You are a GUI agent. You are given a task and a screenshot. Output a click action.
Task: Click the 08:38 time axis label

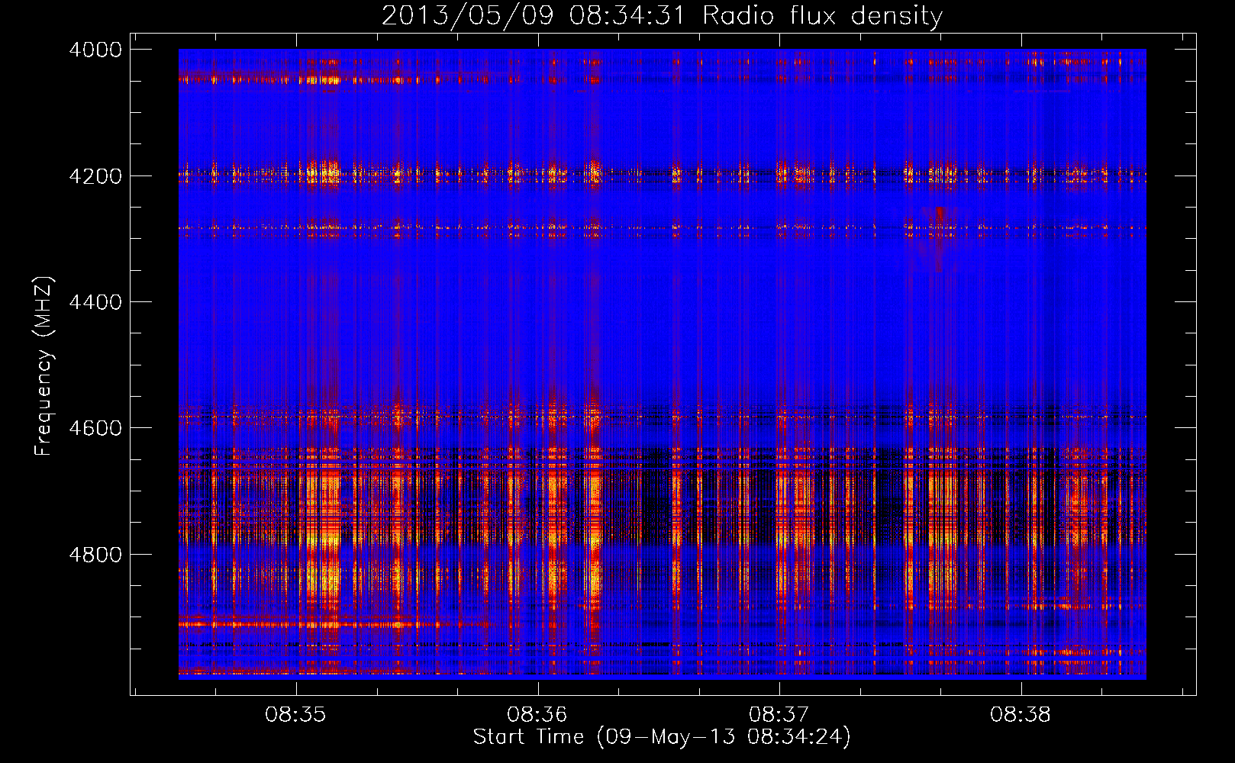(1021, 715)
